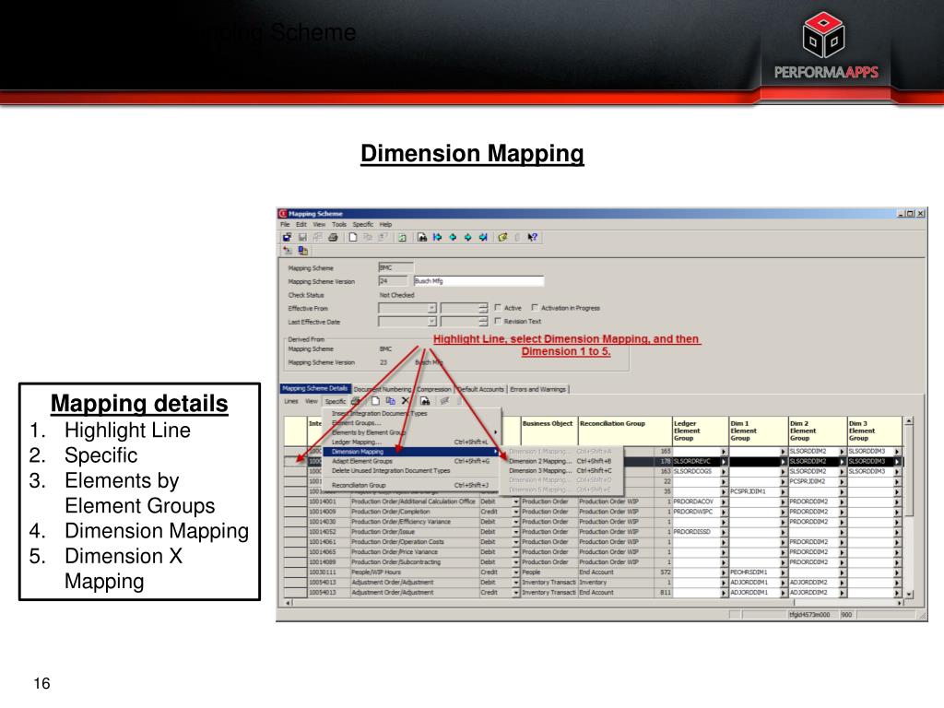Select Dimension Mapping menu entry
This screenshot has height=708, width=944.
point(412,452)
